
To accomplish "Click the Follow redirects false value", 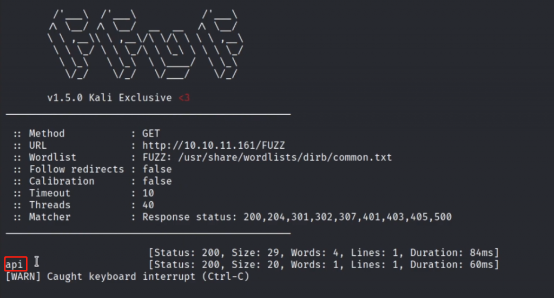I will click(x=157, y=169).
